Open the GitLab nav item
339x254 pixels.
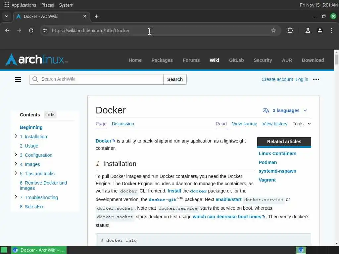coord(236,60)
